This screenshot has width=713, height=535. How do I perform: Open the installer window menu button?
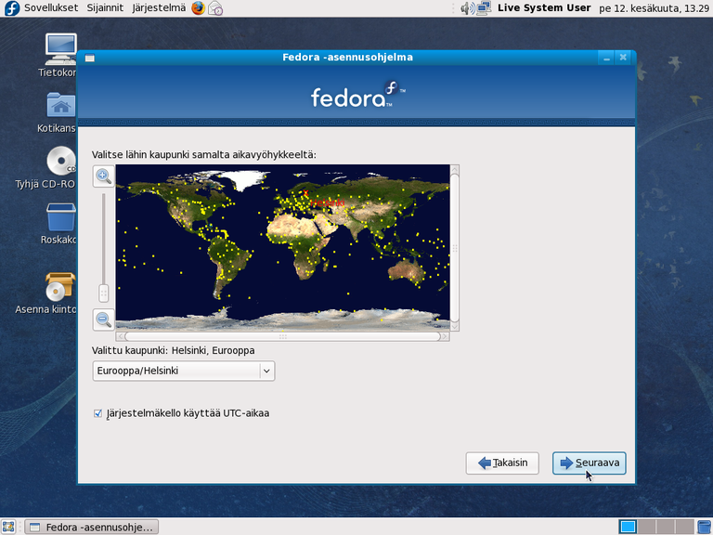[x=89, y=58]
